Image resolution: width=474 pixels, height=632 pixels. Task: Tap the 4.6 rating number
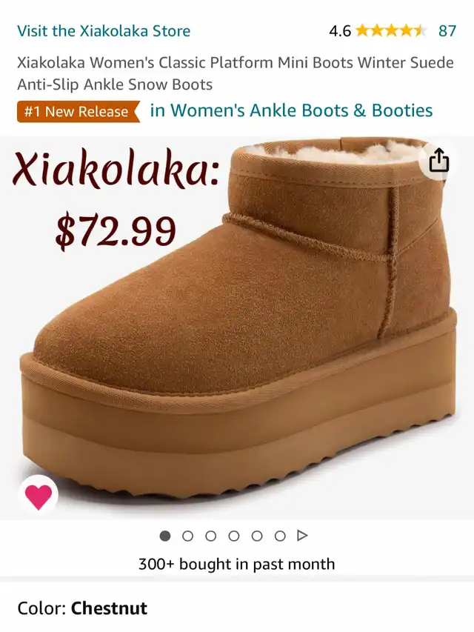pyautogui.click(x=340, y=31)
